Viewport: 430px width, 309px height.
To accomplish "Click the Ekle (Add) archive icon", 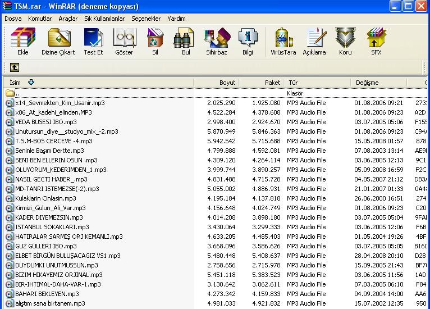I will pyautogui.click(x=23, y=41).
